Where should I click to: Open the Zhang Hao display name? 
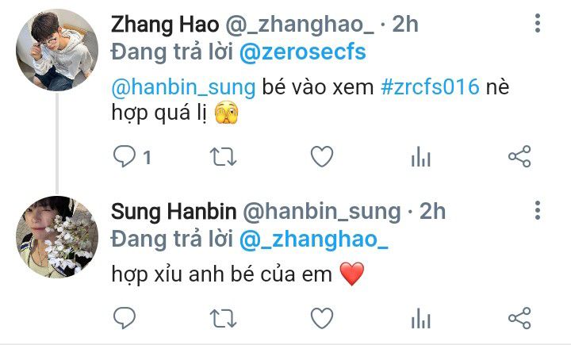coord(165,25)
